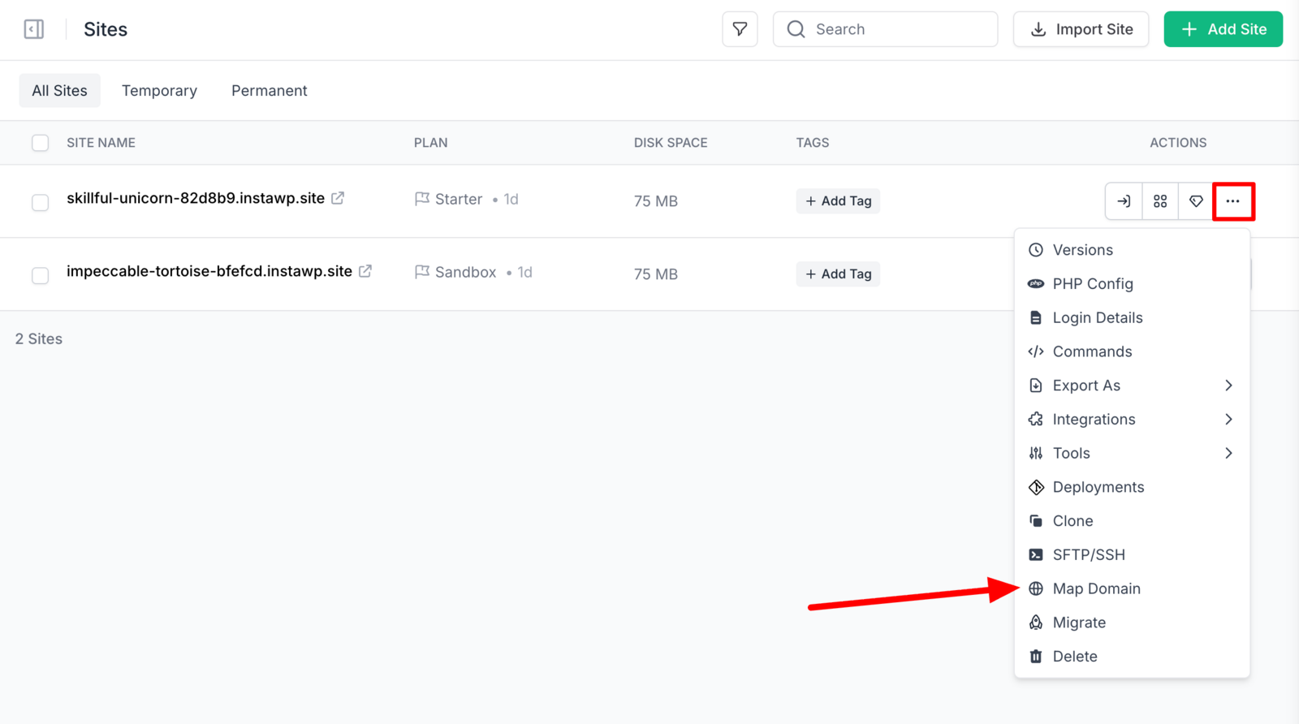Click the Starter plan flag icon

pyautogui.click(x=422, y=199)
